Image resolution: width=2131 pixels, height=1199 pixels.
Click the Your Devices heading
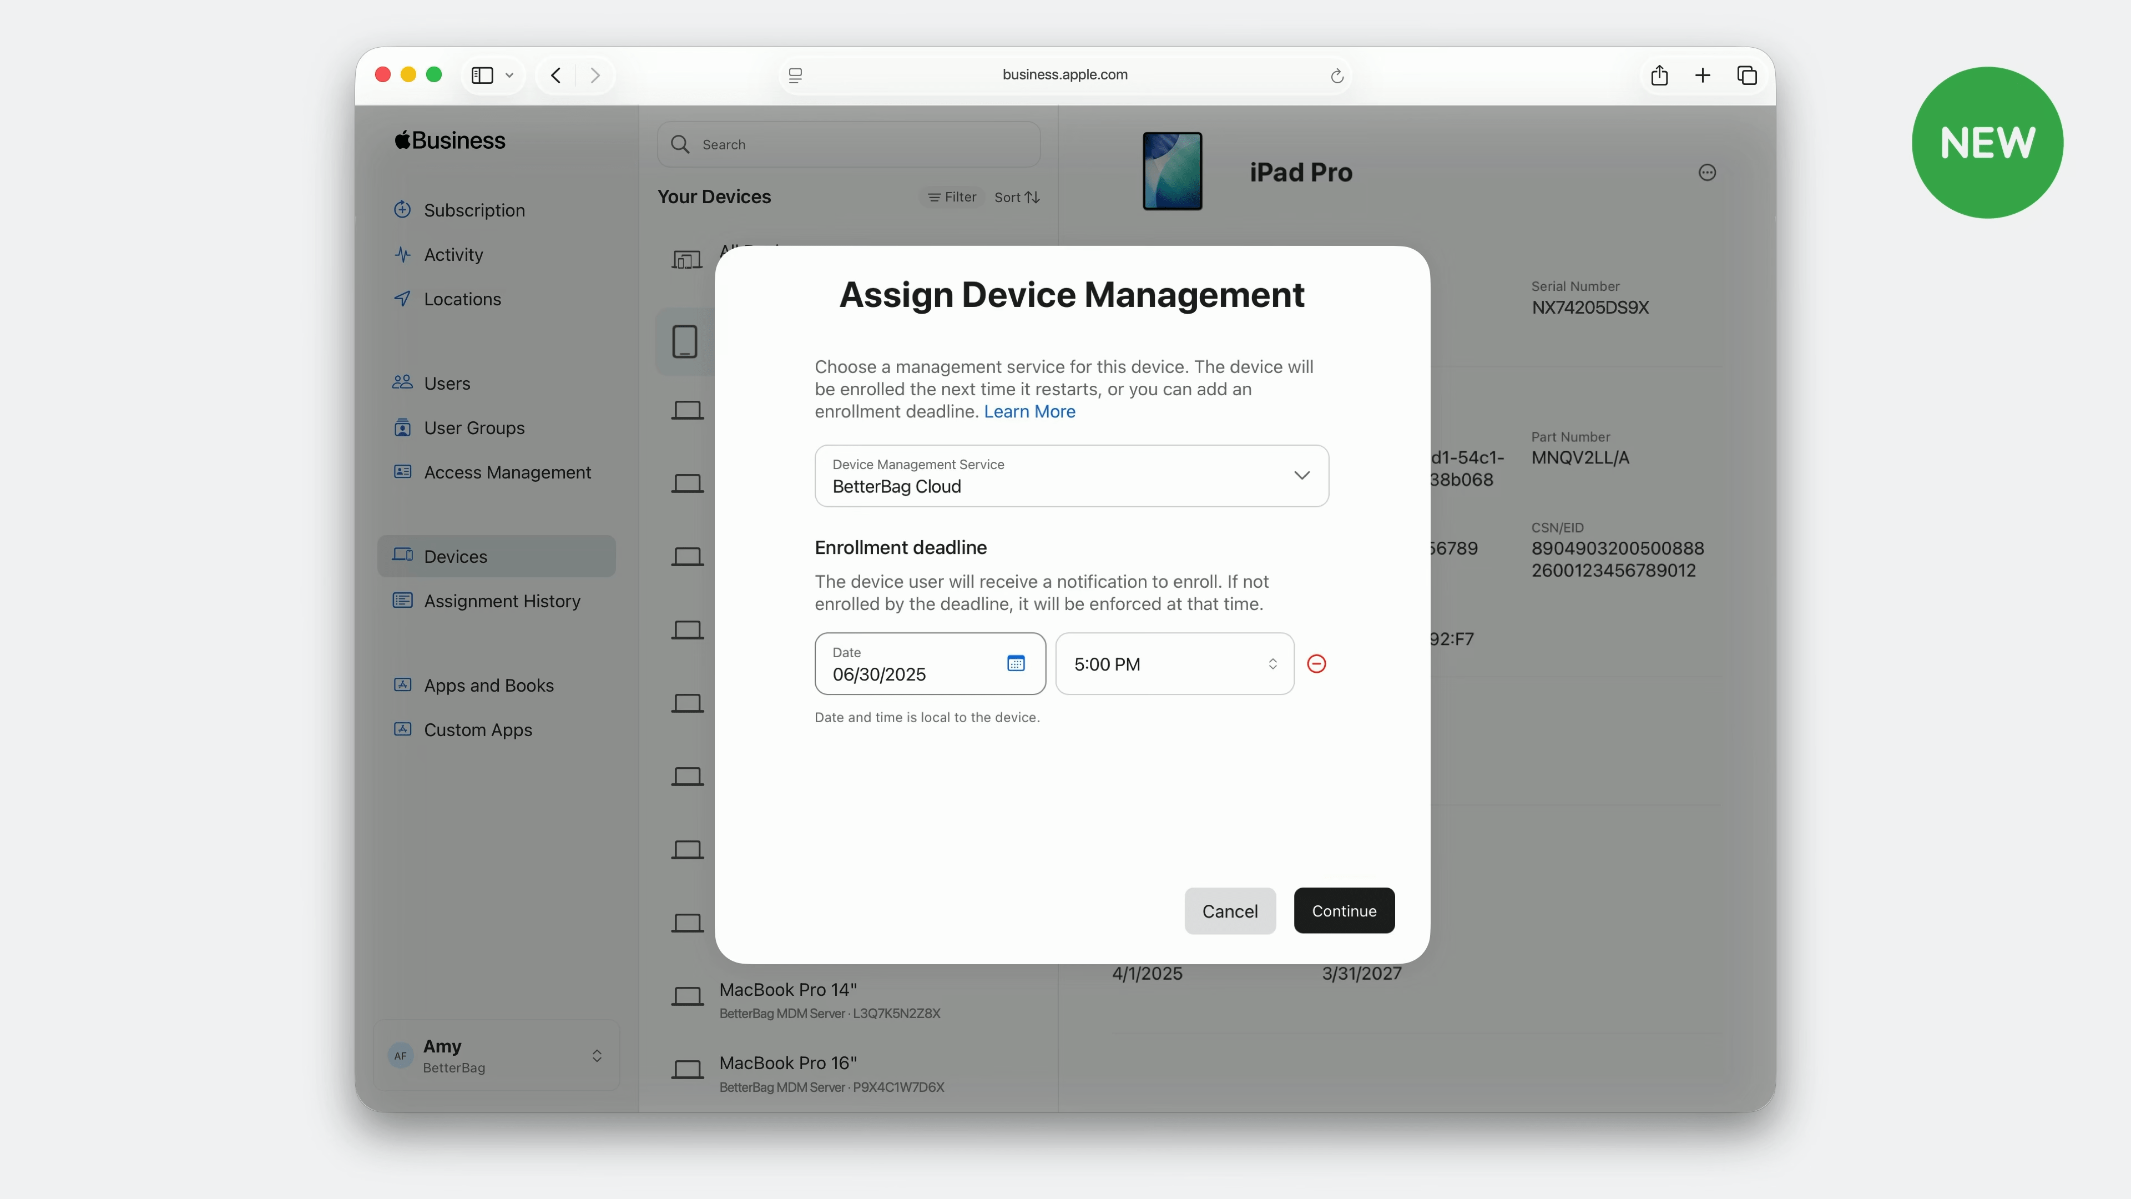click(x=714, y=197)
